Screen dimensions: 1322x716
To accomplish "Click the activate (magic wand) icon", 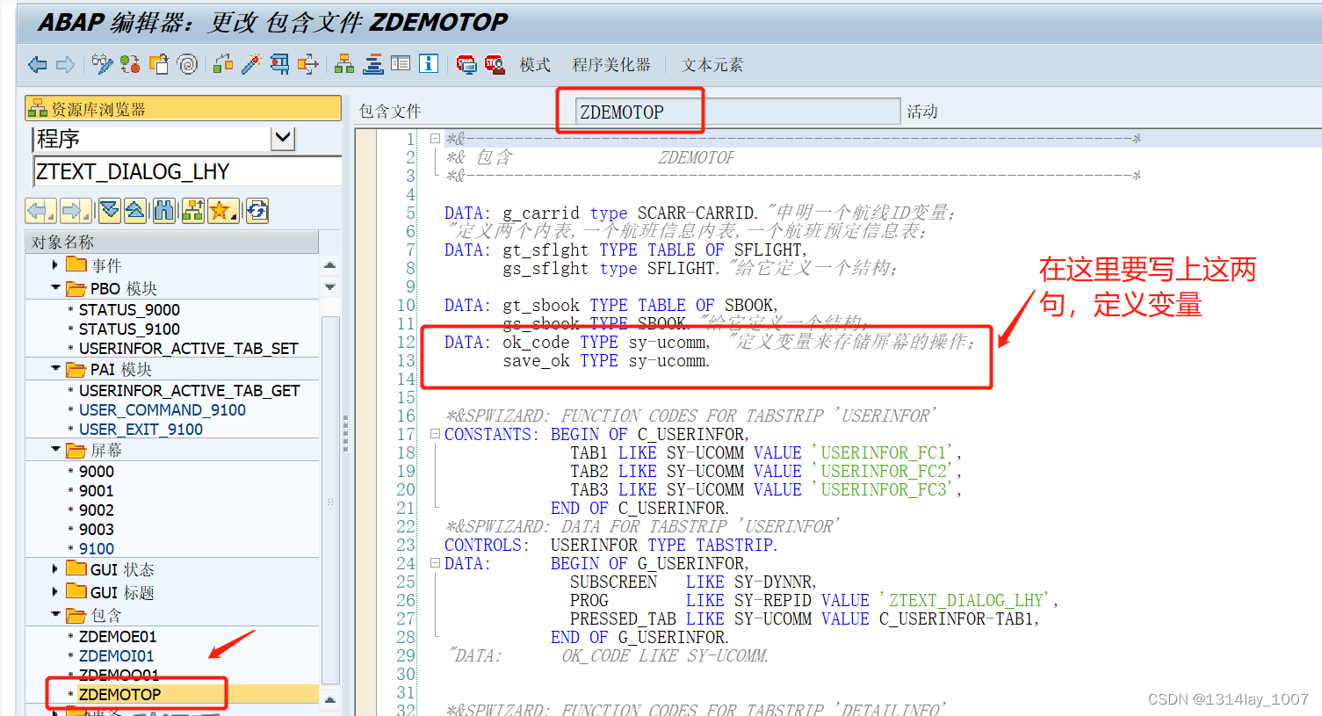I will 251,64.
